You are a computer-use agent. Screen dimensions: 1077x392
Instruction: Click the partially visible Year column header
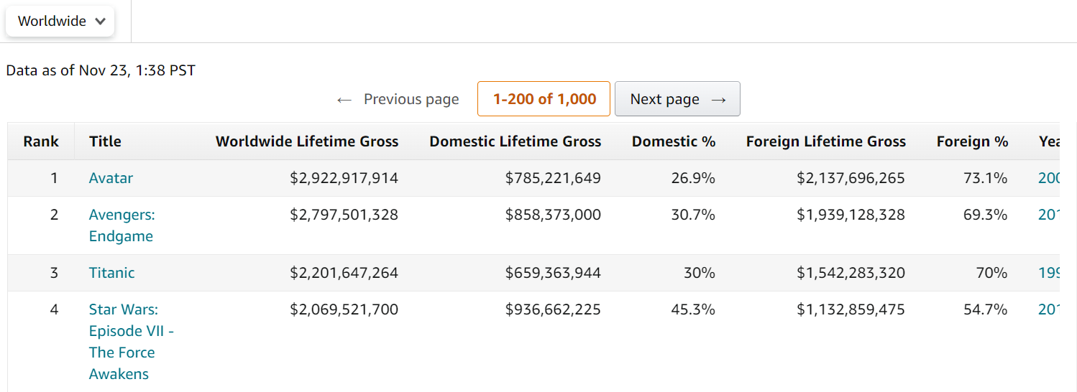point(1049,141)
